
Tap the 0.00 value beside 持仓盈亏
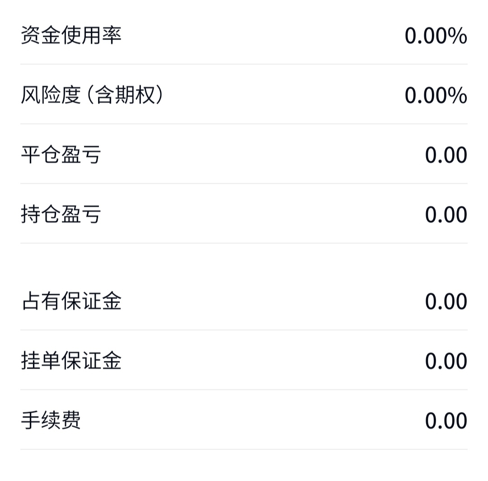point(446,215)
